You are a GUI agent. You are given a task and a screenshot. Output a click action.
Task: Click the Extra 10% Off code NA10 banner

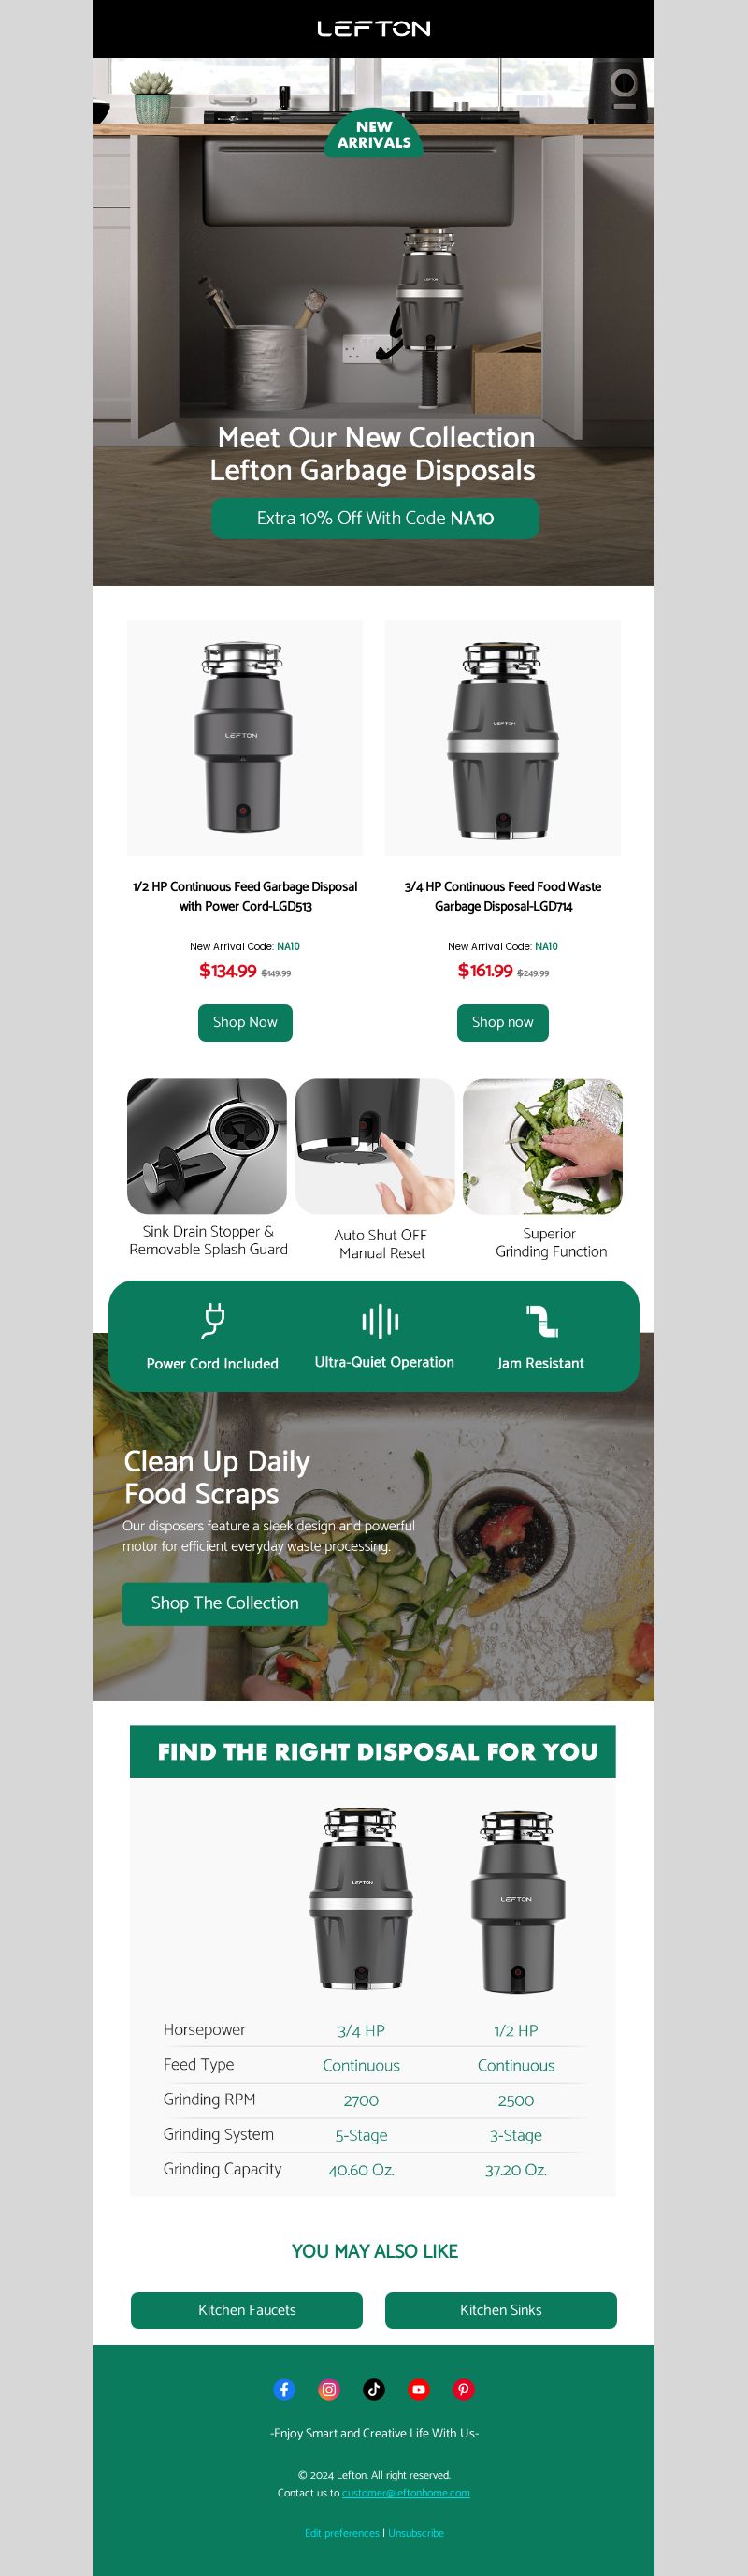[375, 518]
